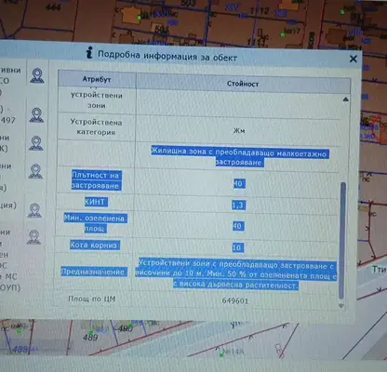Select the Атрибут column header
This screenshot has height=372, width=387.
[97, 79]
